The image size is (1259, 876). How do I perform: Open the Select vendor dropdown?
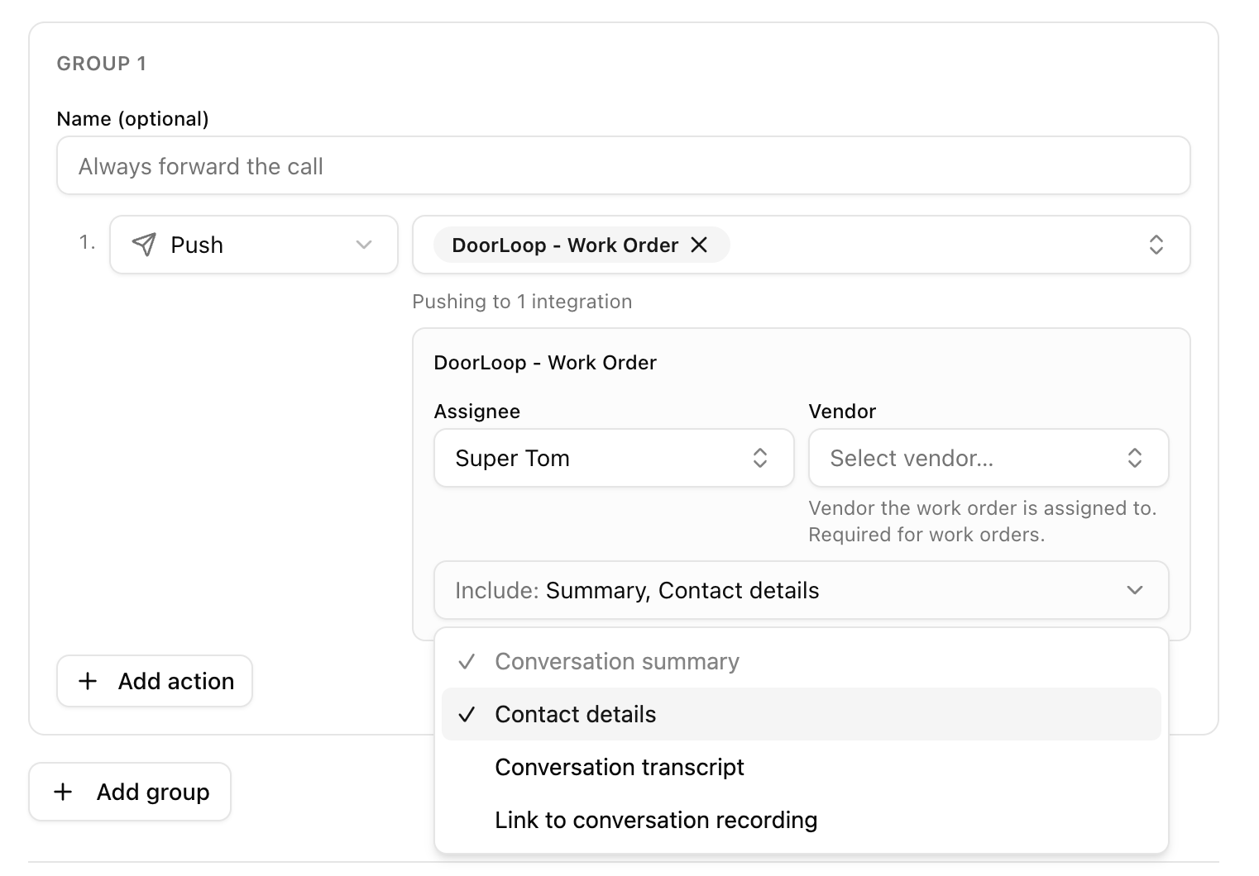(989, 458)
